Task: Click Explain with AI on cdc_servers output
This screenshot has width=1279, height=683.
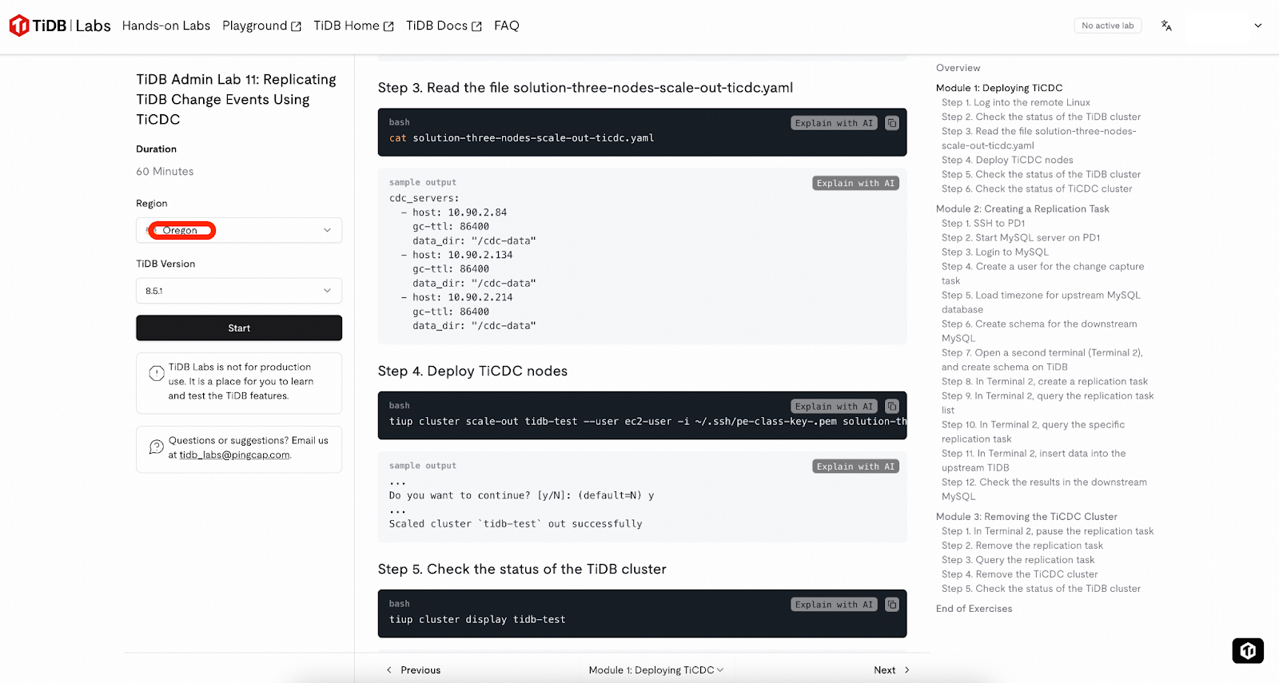Action: click(855, 183)
